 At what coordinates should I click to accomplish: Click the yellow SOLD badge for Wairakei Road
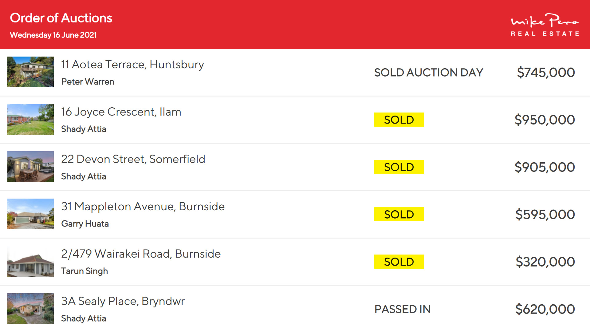[x=399, y=262]
